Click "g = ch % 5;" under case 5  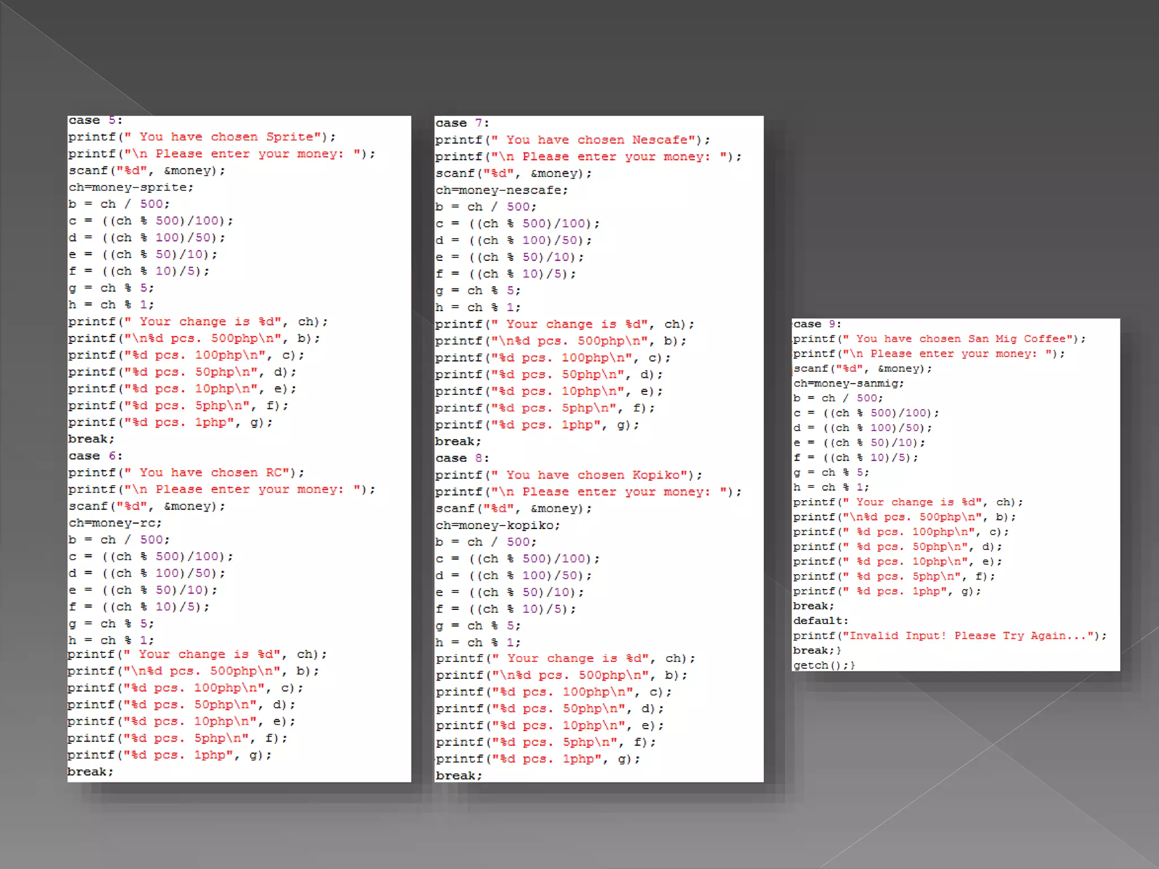click(111, 288)
